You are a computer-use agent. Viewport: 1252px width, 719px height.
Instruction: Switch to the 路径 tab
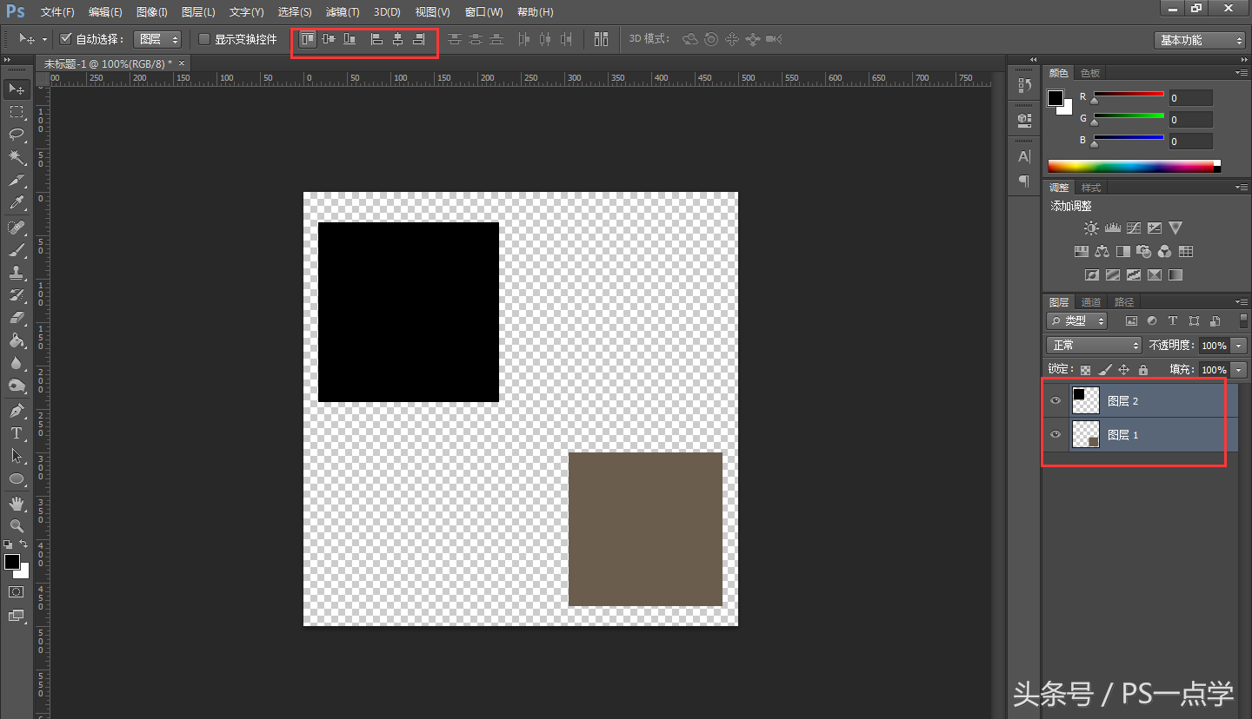point(1124,302)
